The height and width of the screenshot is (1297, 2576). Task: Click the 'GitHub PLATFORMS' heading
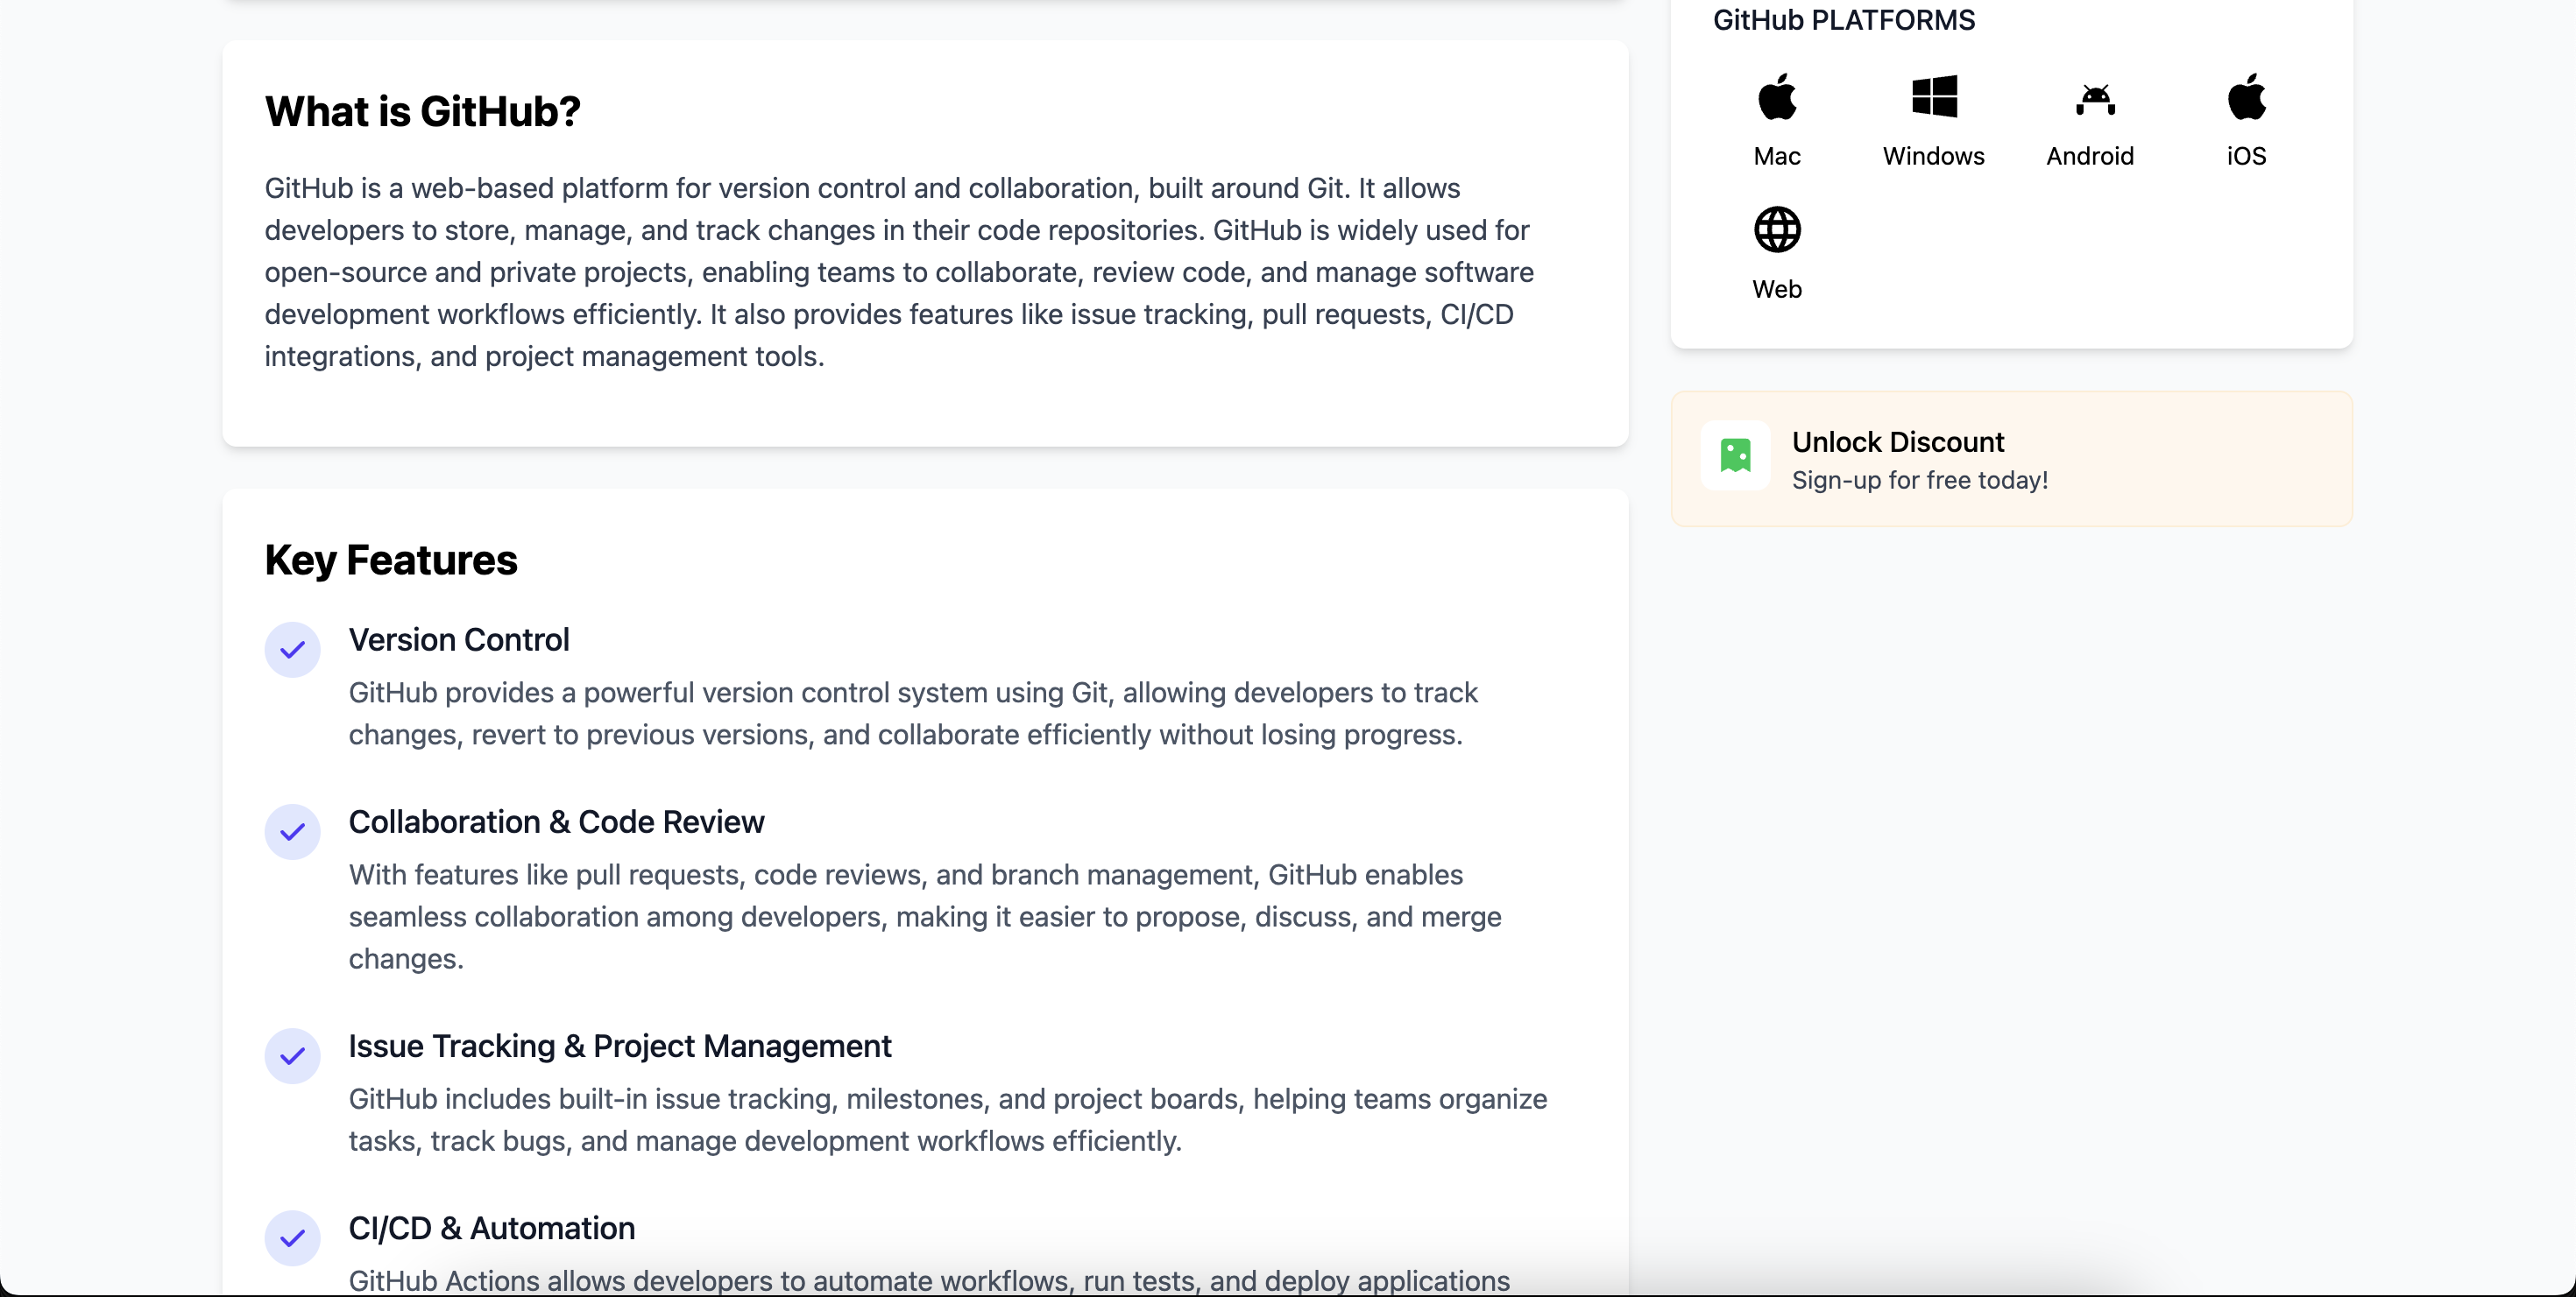pyautogui.click(x=1843, y=20)
